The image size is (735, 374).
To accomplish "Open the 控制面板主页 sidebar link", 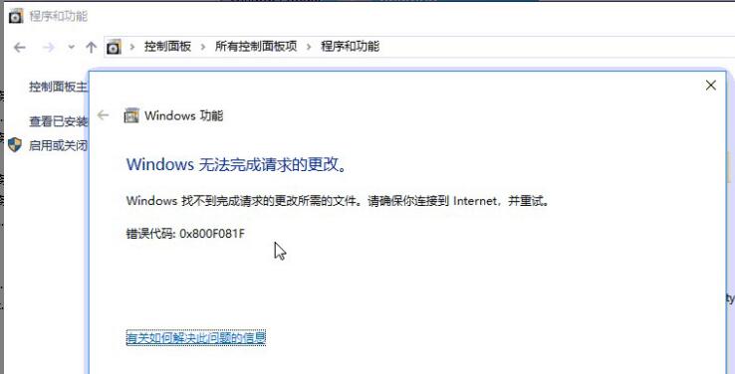I will pyautogui.click(x=58, y=87).
